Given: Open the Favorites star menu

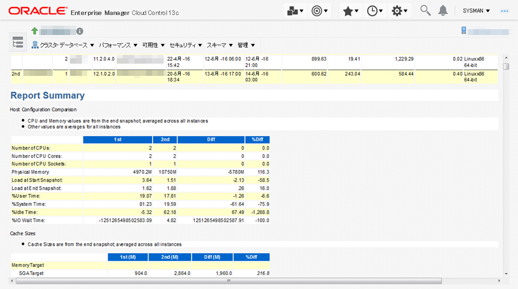Looking at the screenshot, I should [x=351, y=11].
